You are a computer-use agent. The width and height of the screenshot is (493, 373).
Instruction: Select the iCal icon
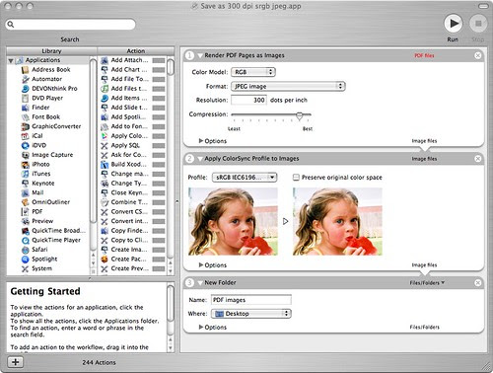(x=26, y=136)
